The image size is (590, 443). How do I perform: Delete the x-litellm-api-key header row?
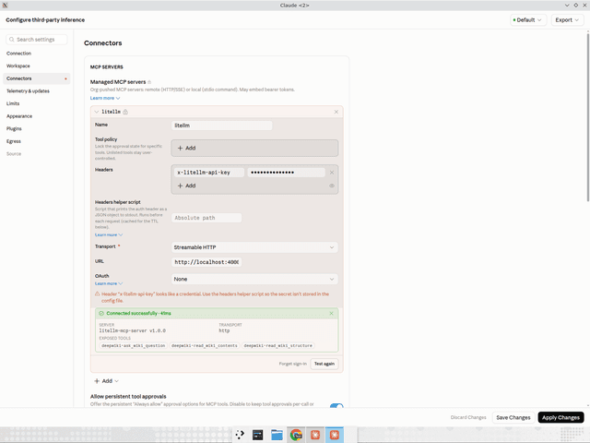click(x=332, y=173)
